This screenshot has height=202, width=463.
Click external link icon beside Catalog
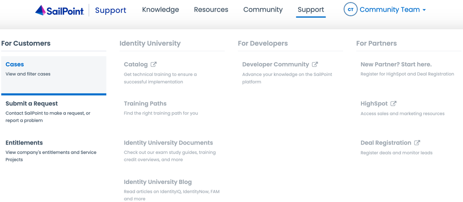click(x=154, y=64)
